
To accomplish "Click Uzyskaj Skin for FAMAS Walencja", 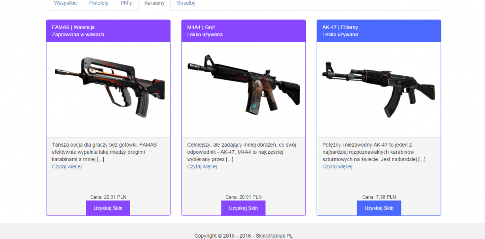I will [108, 208].
